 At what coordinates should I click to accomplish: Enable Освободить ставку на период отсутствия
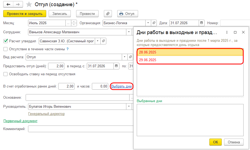(x=5, y=74)
